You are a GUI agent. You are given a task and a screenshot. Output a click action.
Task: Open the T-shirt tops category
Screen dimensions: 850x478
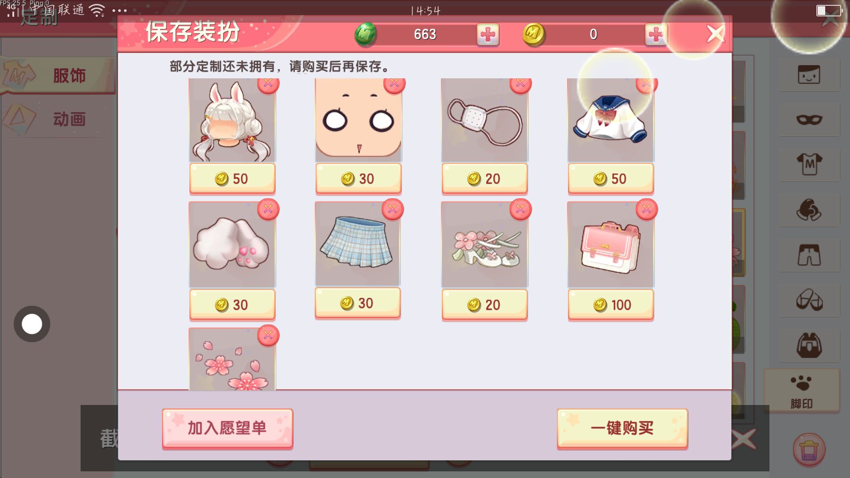pos(809,165)
